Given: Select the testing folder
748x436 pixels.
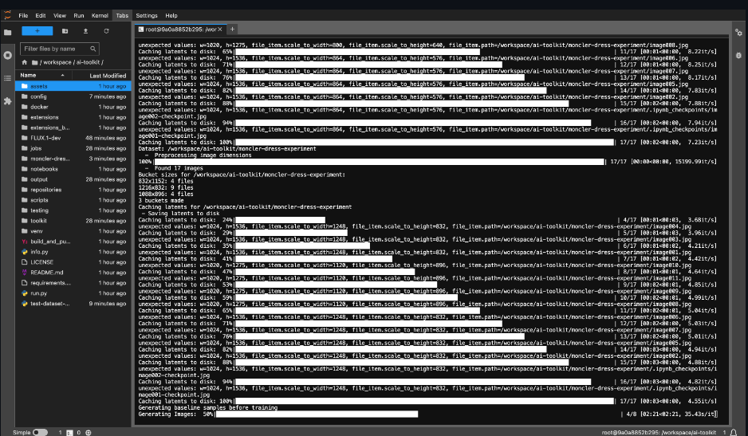Looking at the screenshot, I should click(73, 210).
